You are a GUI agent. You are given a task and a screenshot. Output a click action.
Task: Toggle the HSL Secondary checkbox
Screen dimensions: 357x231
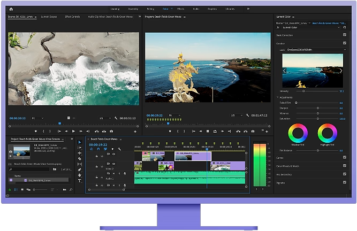344,174
